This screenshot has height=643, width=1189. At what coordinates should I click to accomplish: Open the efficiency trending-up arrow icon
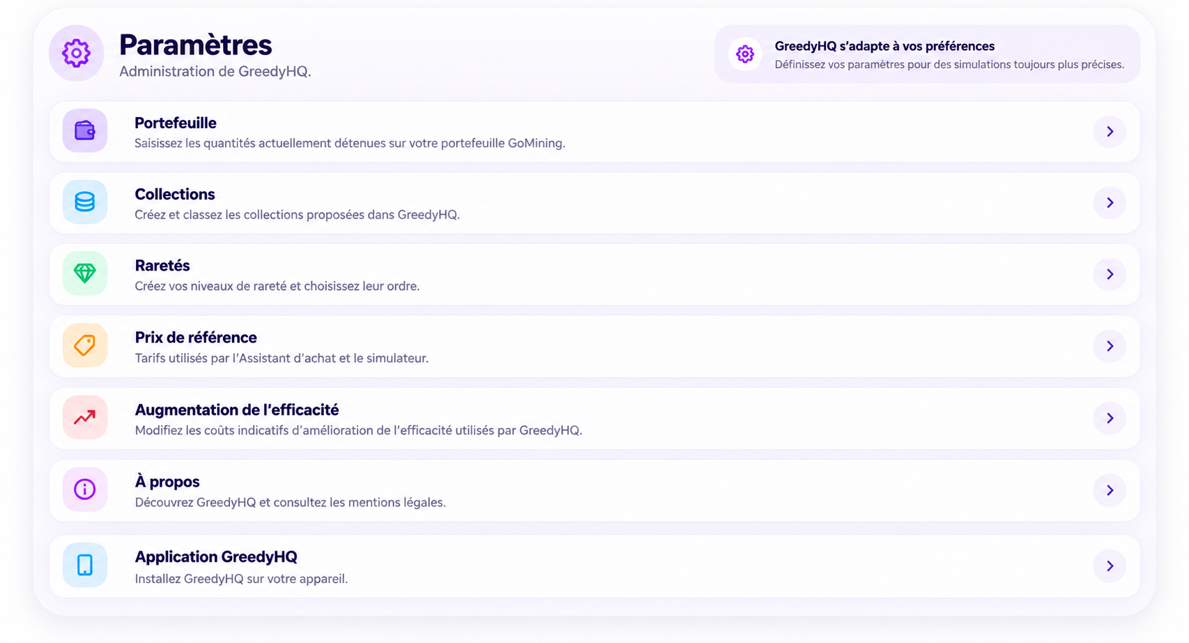85,418
